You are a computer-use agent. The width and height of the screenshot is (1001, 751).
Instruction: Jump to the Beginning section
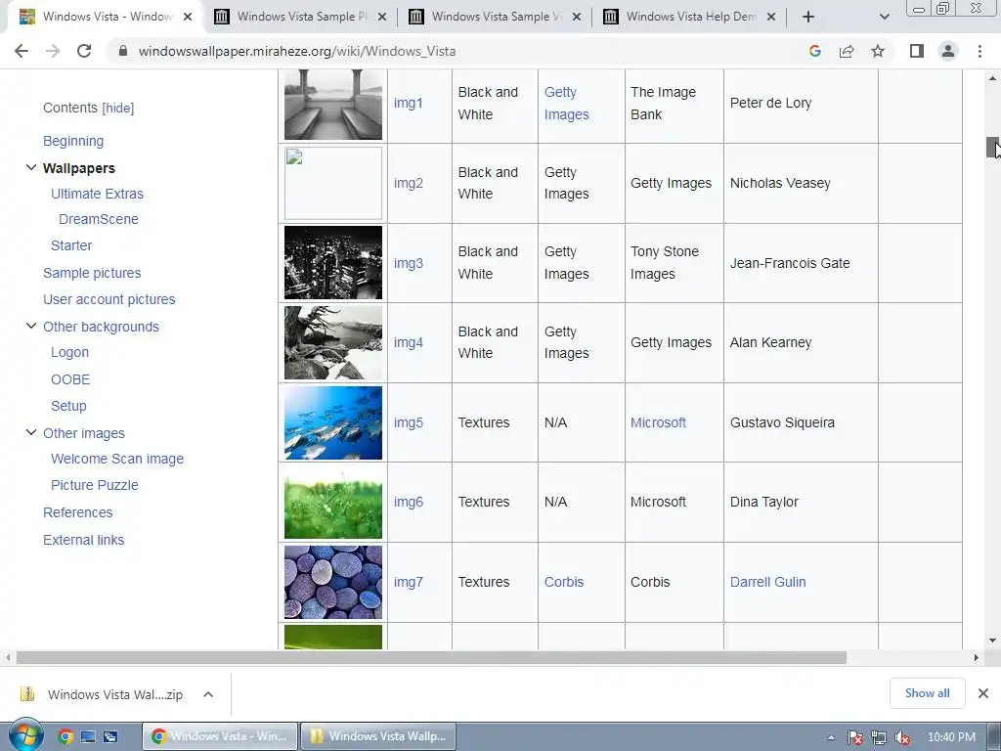pos(73,141)
